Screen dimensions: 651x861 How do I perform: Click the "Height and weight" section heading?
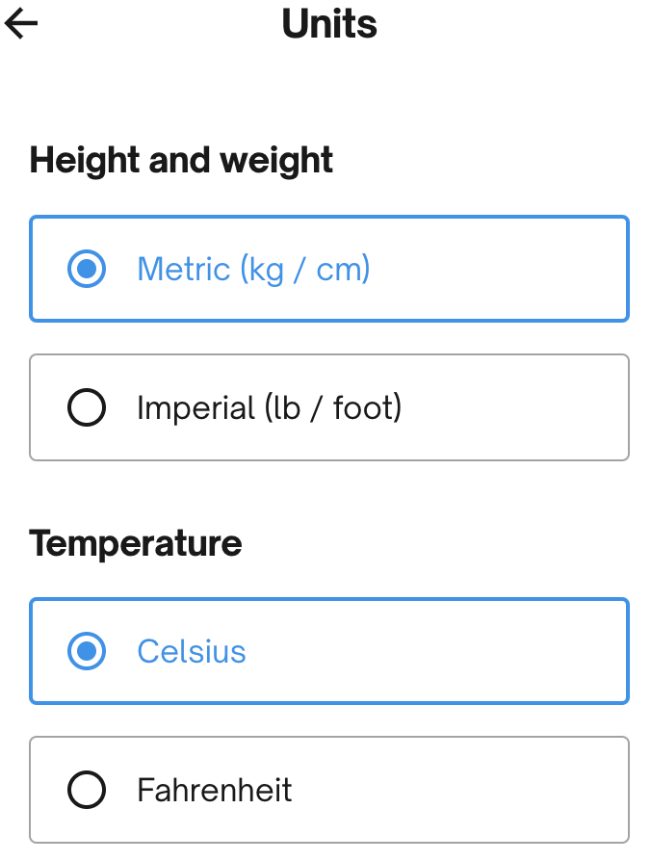(x=181, y=160)
